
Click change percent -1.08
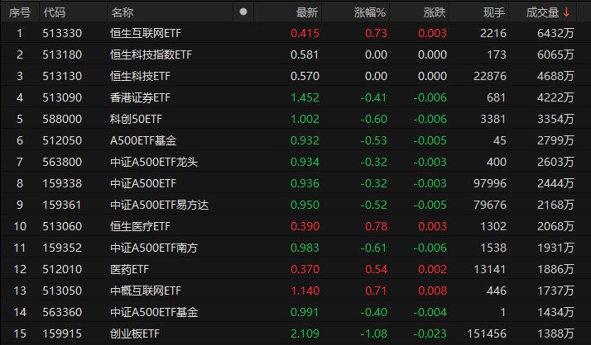click(373, 333)
